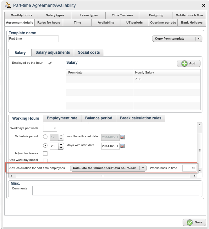
Task: Expand Copy from template dropdown arrow
Action: click(x=199, y=39)
